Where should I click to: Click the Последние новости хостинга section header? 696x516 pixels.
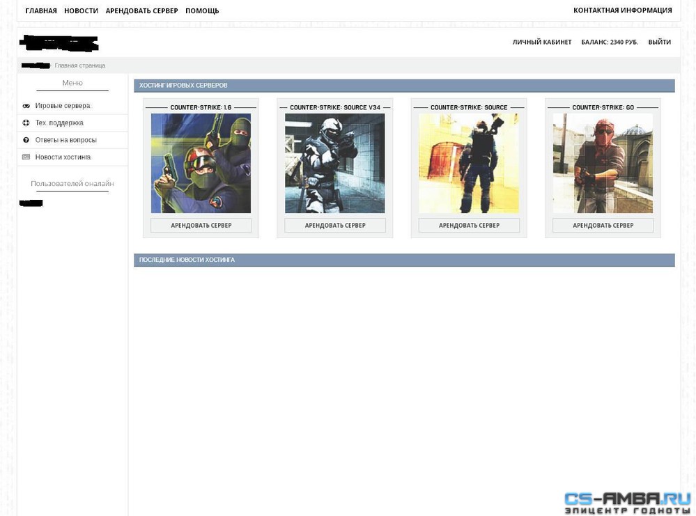[404, 260]
